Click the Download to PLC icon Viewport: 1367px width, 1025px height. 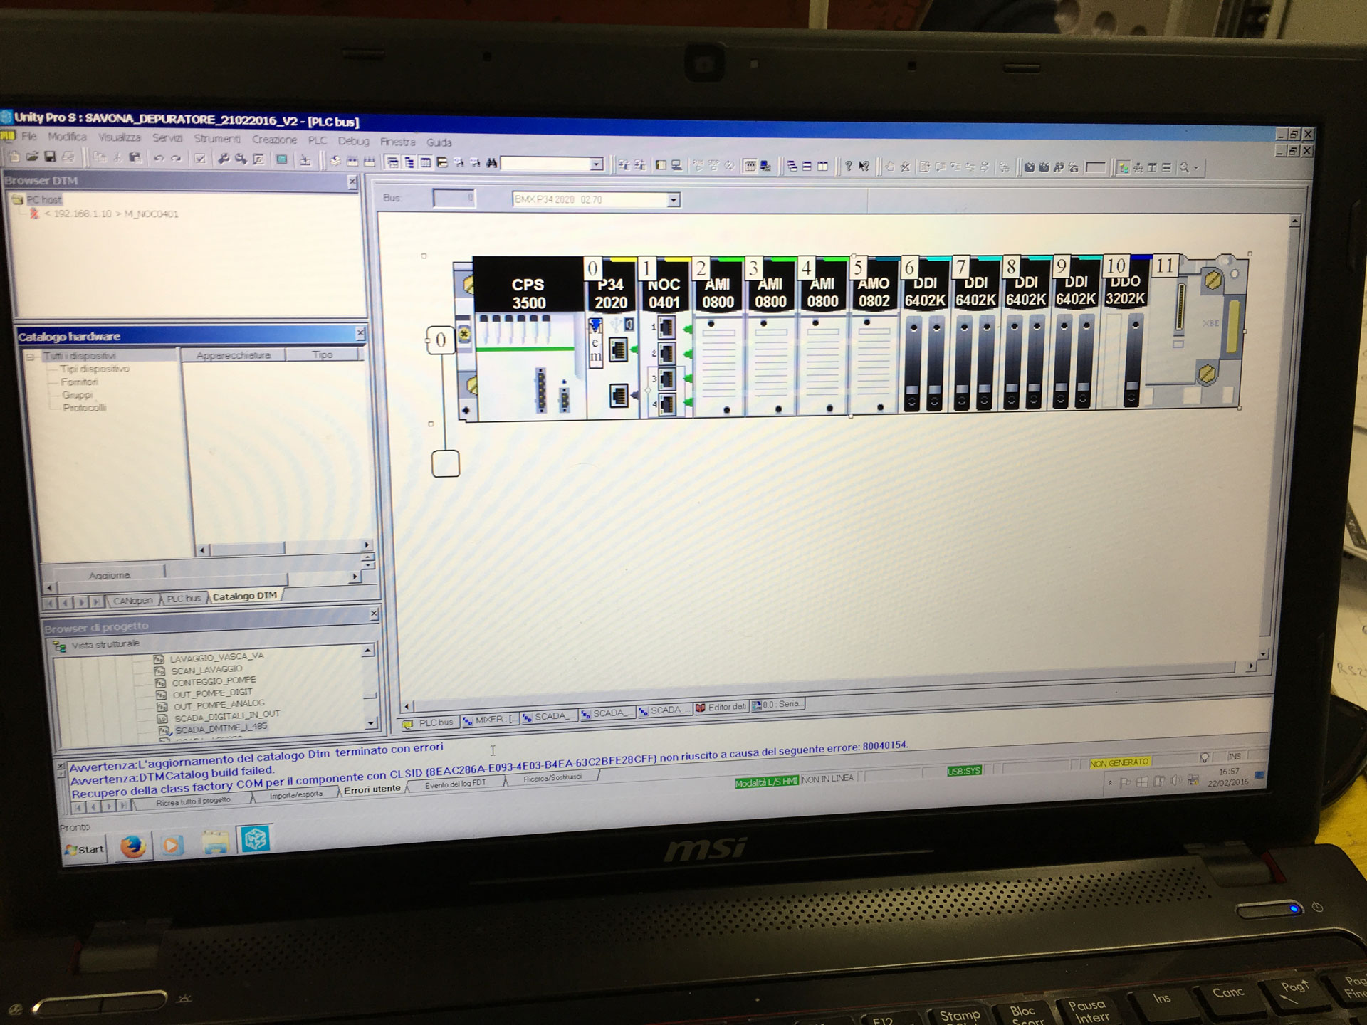pos(305,161)
